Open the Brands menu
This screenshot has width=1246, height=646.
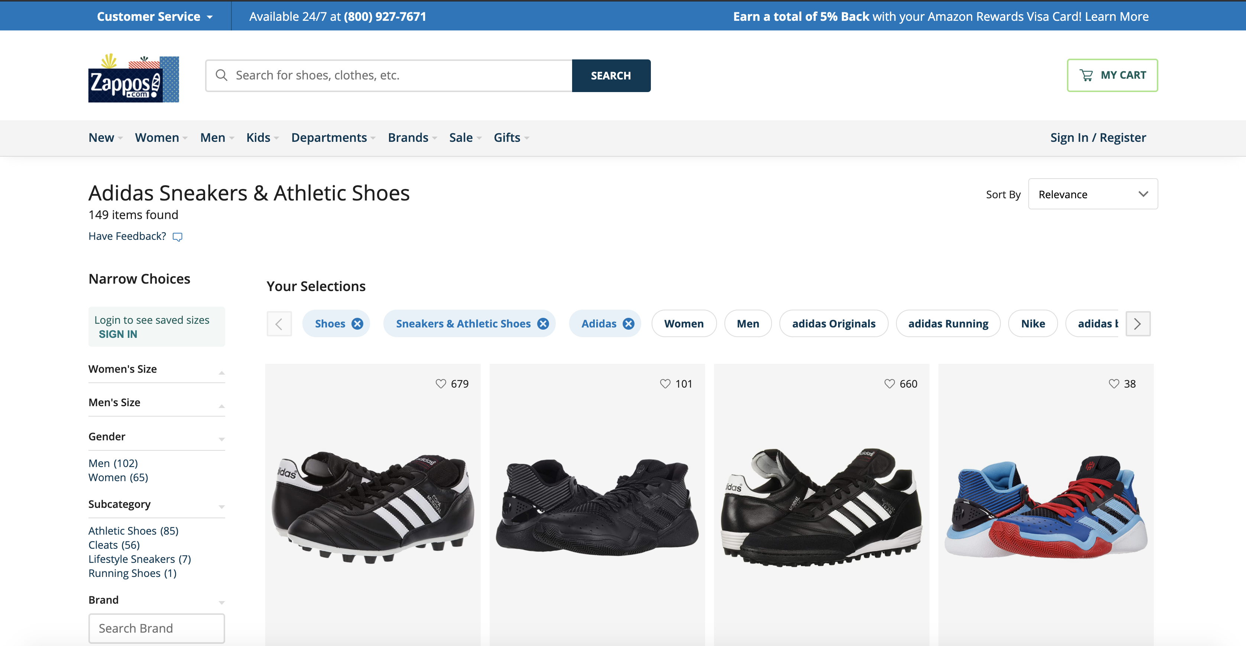pos(413,138)
